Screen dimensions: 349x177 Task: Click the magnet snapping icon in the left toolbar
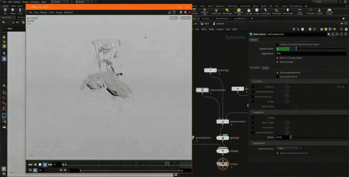[4, 109]
